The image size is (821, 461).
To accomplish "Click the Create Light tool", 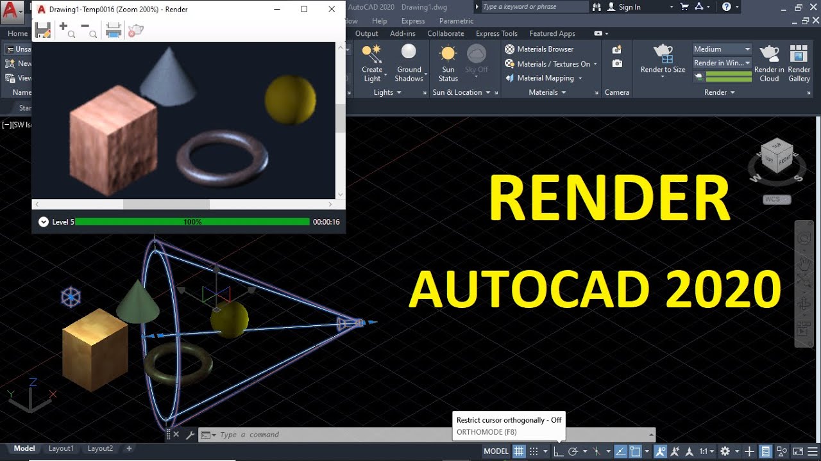I will [x=372, y=63].
